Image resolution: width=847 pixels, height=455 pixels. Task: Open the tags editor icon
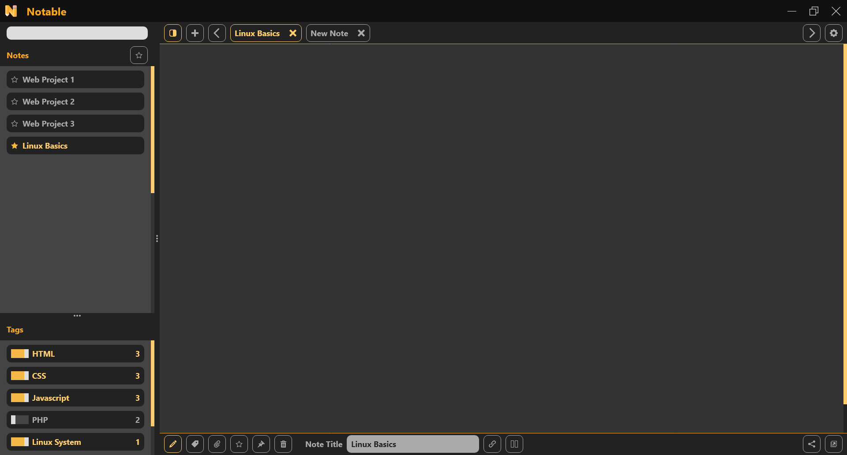[x=195, y=444]
